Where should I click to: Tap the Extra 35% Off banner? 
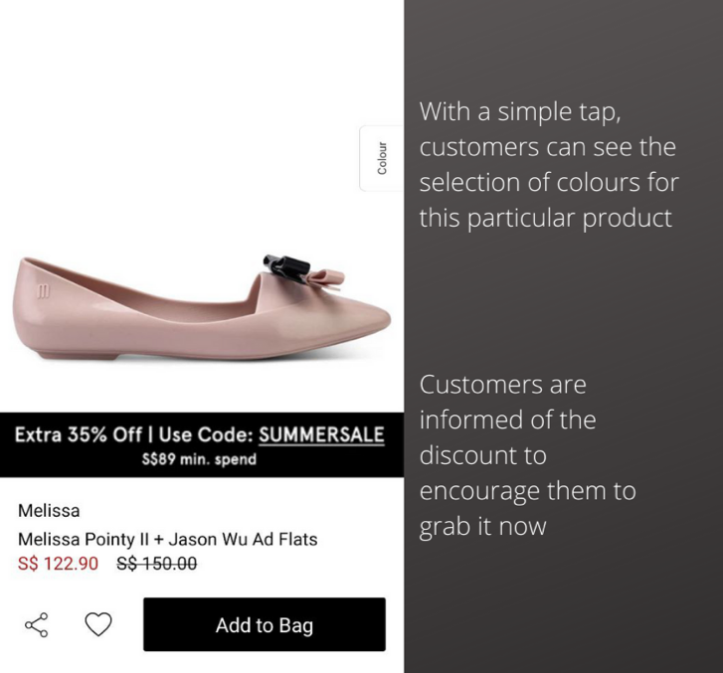tap(202, 444)
